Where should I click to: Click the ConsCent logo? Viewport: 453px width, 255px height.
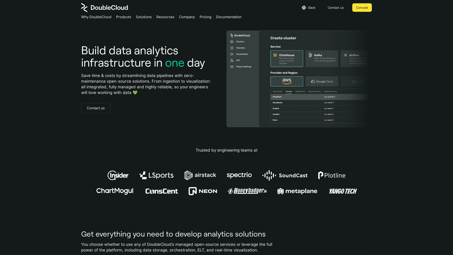pos(162,191)
